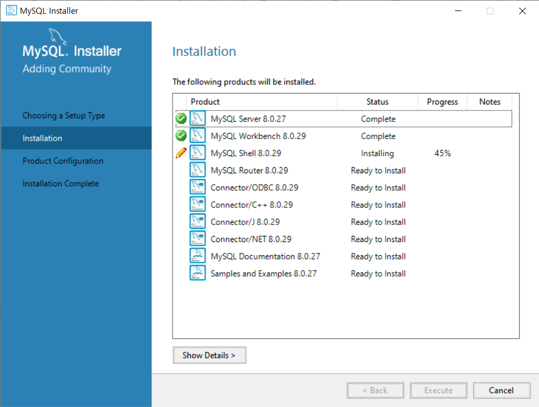Click the Connector/NET 8.0.29 product icon
This screenshot has height=407, width=539.
pos(198,239)
